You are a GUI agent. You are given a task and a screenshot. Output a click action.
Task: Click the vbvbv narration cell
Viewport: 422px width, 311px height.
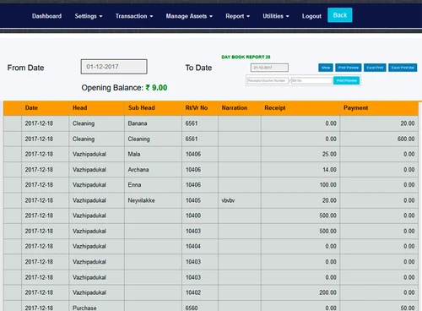240,200
